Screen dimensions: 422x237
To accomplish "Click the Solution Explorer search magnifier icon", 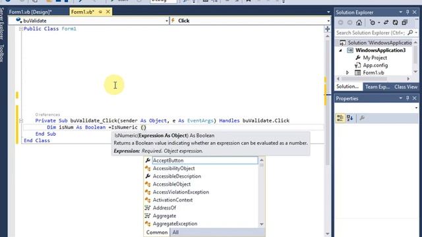I will (x=410, y=32).
